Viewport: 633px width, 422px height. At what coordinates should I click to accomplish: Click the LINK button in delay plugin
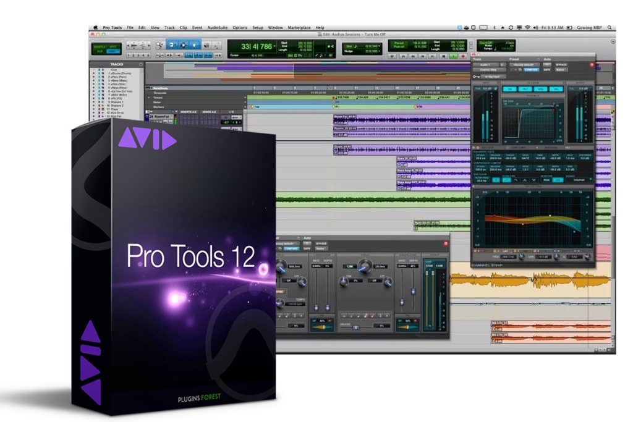point(350,267)
